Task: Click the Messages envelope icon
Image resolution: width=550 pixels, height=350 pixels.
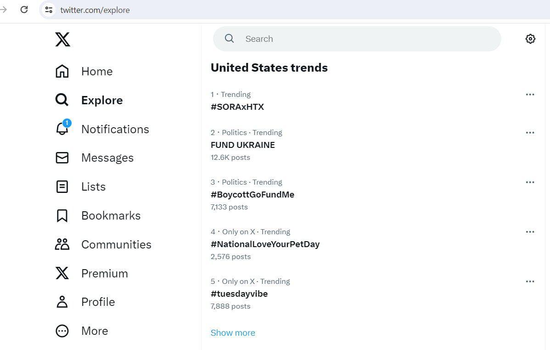Action: coord(62,158)
